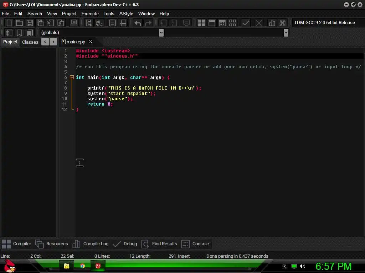Switch to the Project sidebar tab
The width and height of the screenshot is (365, 273).
click(x=10, y=42)
